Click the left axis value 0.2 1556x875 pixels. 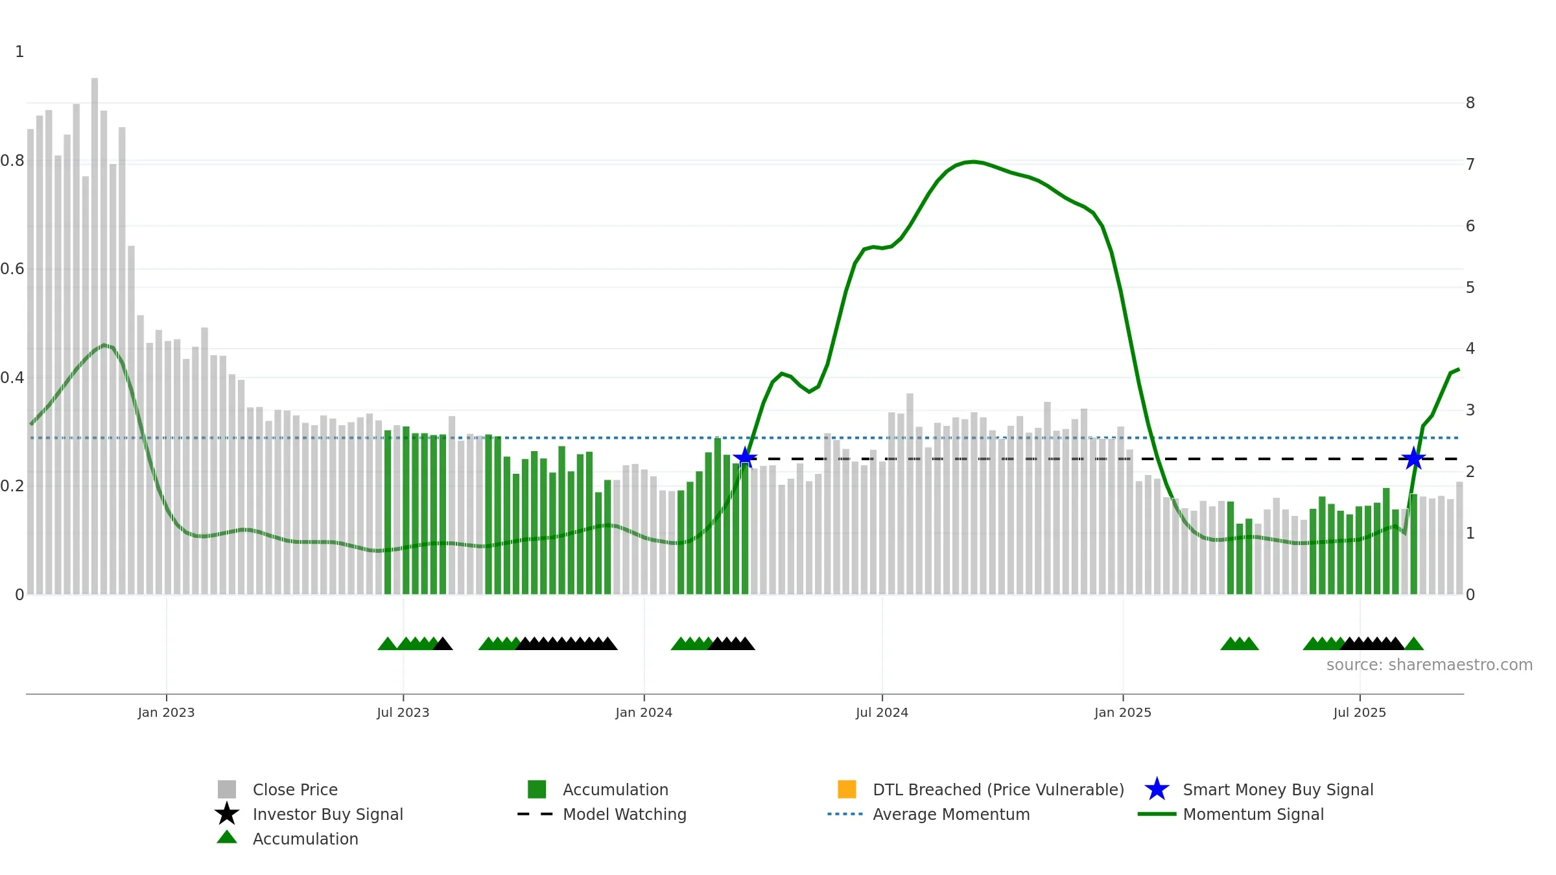(12, 485)
